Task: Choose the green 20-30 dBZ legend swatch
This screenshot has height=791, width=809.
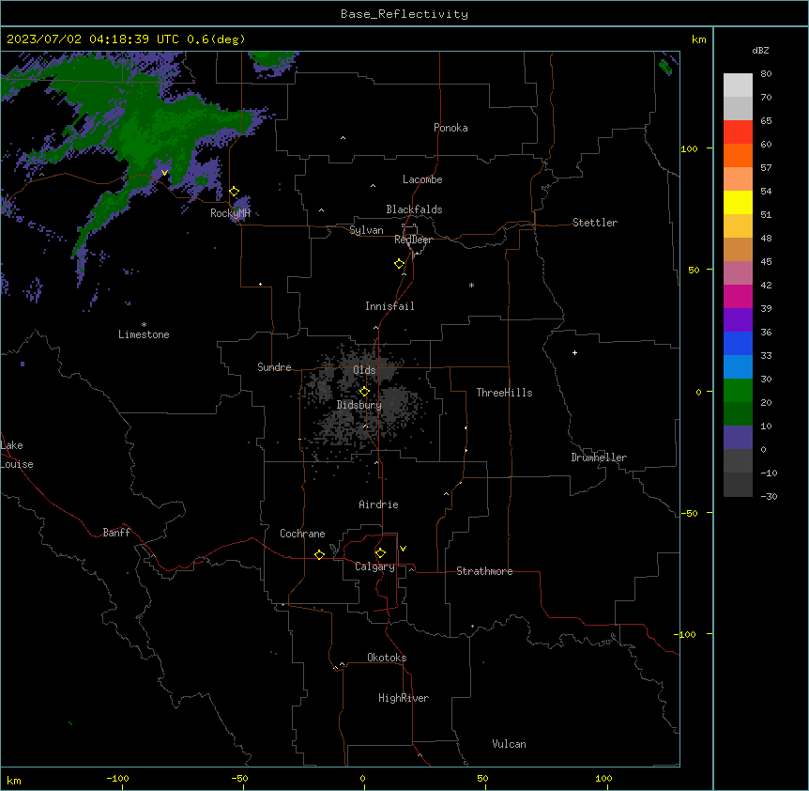Action: [738, 391]
